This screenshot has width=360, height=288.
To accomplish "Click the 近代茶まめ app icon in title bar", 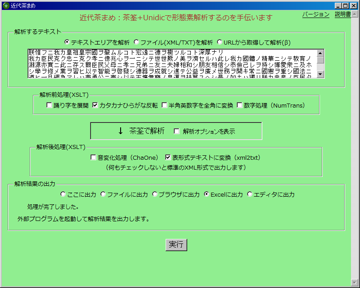I will 5,5.
